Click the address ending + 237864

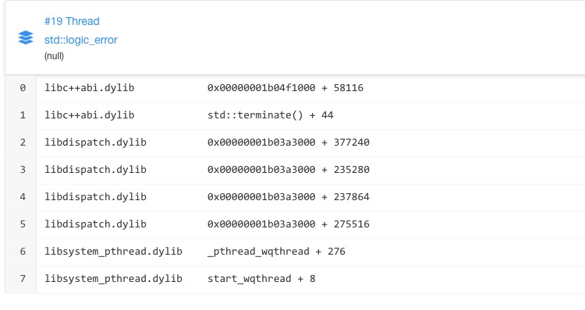click(x=289, y=197)
